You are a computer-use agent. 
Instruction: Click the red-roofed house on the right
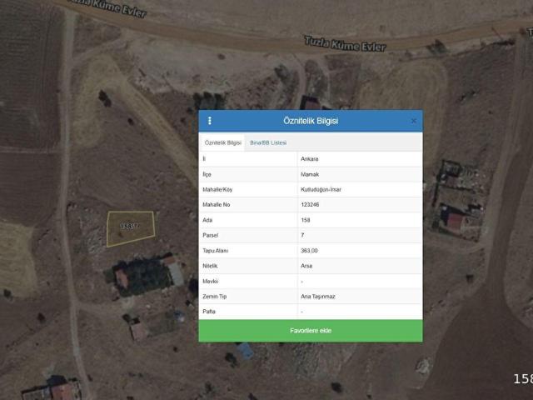(x=456, y=222)
